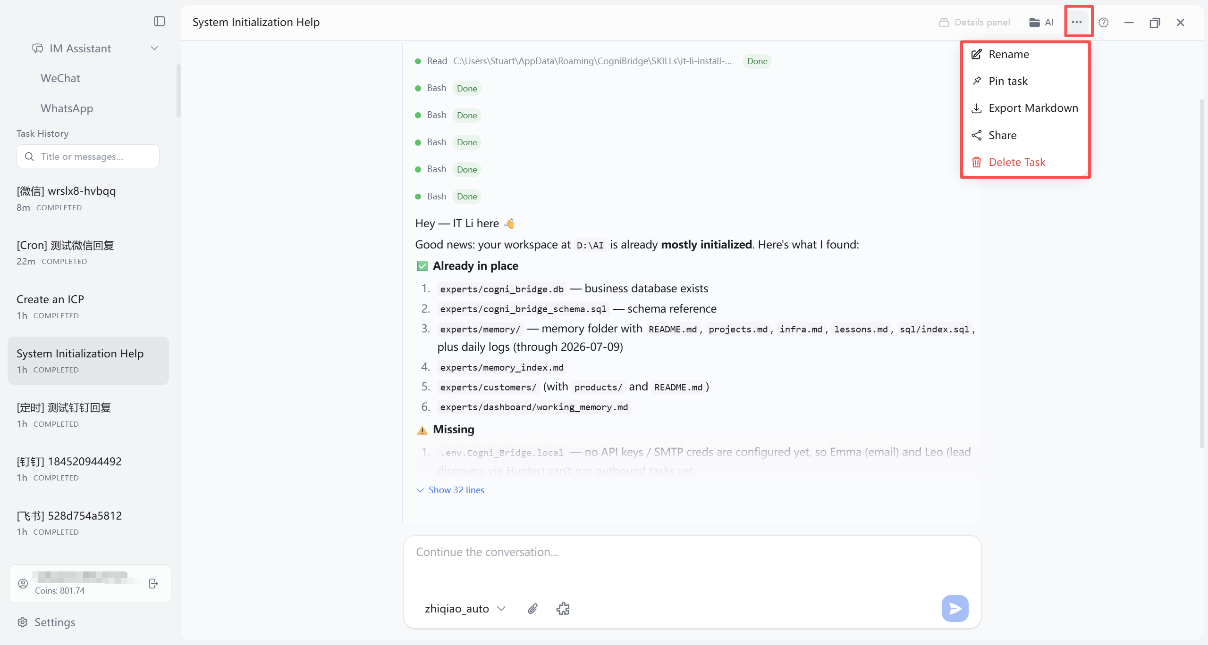
Task: Focus the Title or messages search field
Action: click(x=88, y=157)
